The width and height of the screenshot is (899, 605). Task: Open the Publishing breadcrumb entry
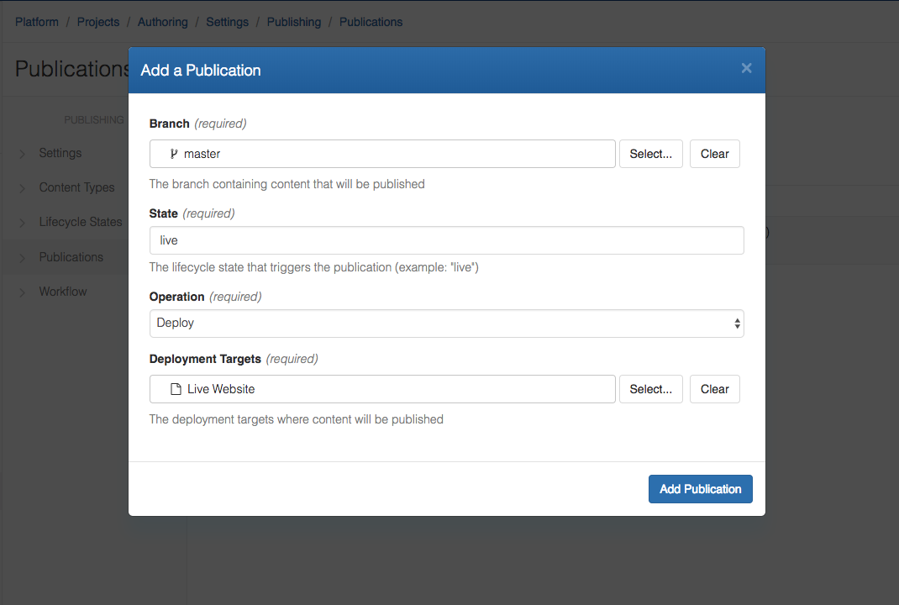pyautogui.click(x=293, y=22)
